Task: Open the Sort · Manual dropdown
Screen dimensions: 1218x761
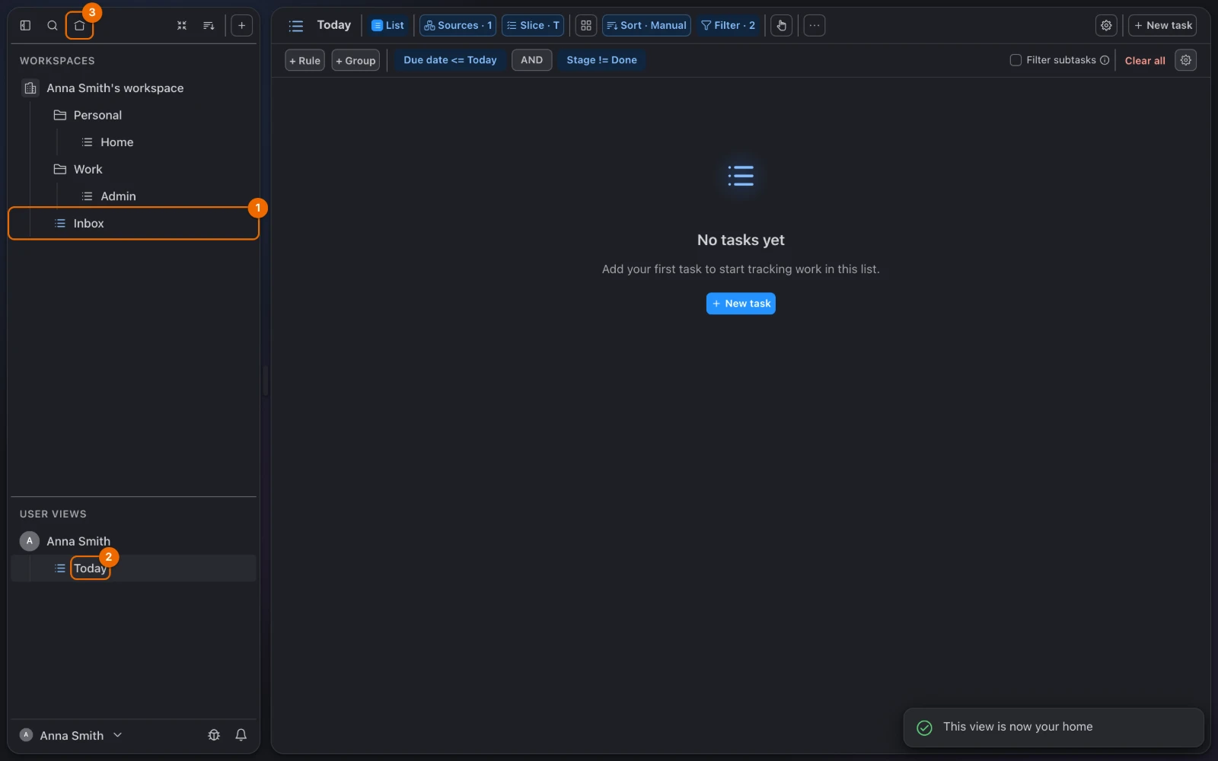Action: (646, 25)
